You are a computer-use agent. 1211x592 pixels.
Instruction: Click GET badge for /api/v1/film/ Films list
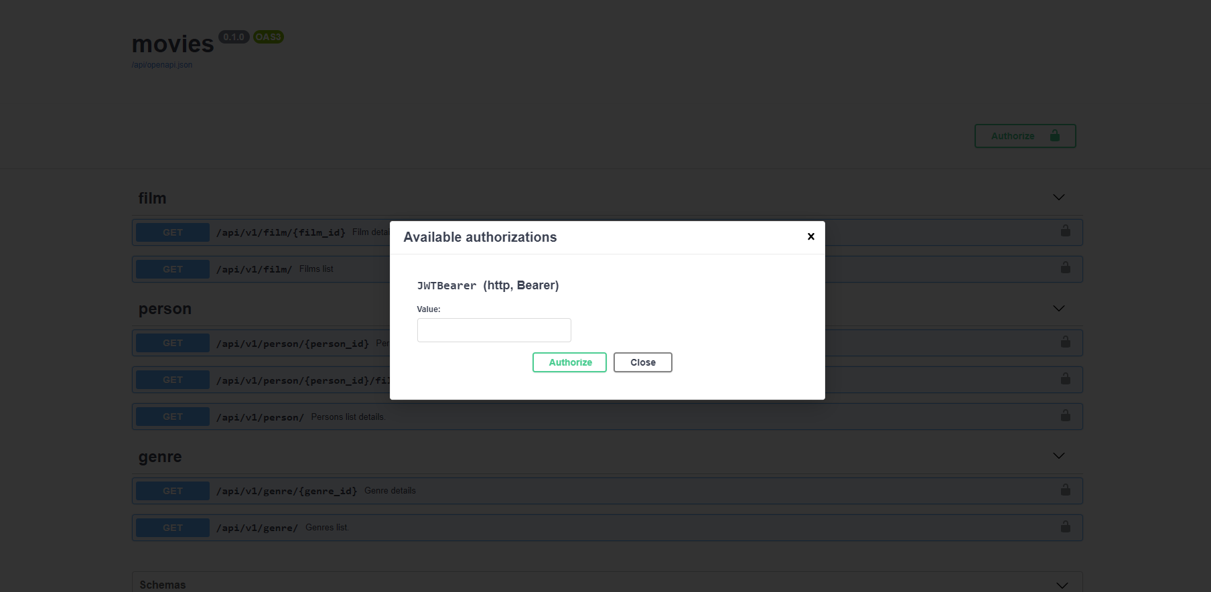(173, 269)
